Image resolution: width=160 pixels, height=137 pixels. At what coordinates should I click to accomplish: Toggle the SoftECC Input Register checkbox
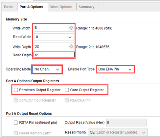point(16,100)
